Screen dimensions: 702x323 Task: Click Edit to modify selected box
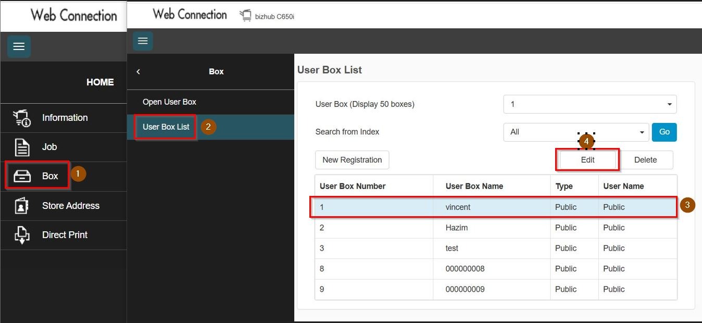tap(587, 160)
